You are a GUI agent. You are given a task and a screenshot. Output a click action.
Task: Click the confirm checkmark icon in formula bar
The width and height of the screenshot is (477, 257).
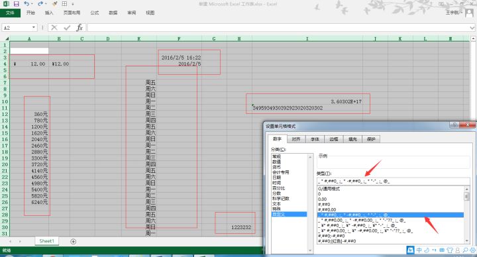coord(67,28)
